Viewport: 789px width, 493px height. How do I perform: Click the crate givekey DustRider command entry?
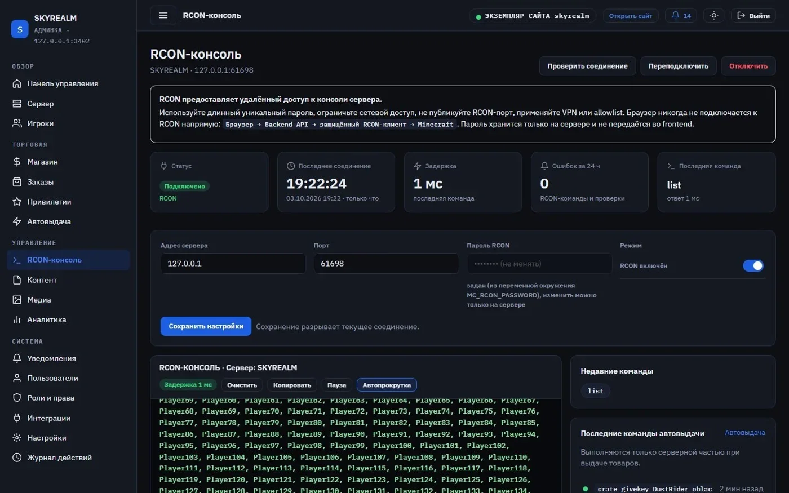click(655, 489)
